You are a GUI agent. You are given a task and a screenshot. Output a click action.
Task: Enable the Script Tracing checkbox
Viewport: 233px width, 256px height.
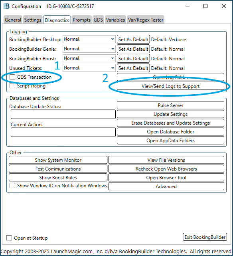point(12,86)
